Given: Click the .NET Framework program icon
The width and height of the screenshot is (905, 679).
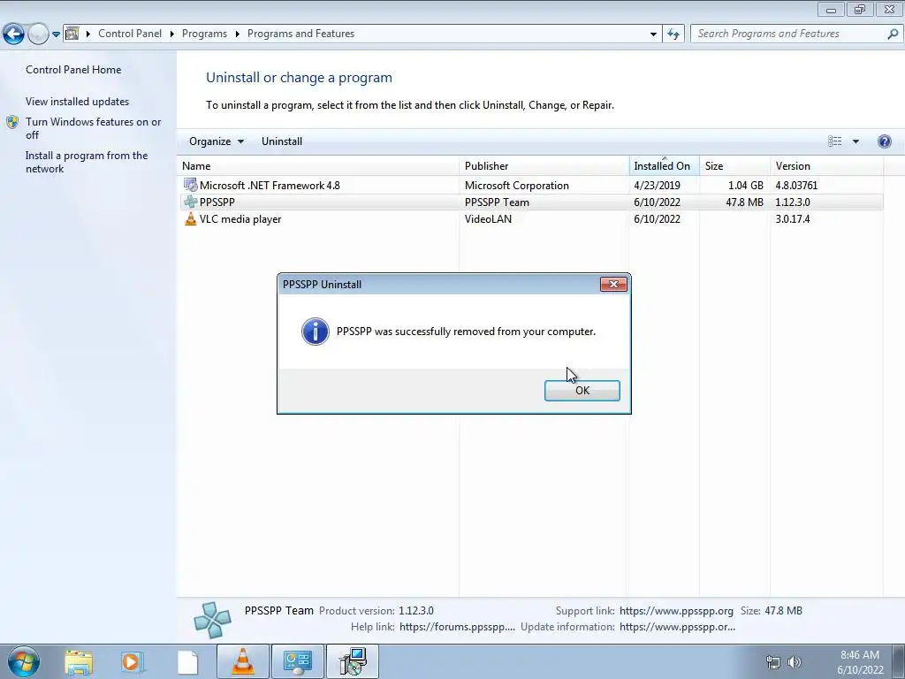Looking at the screenshot, I should (x=191, y=185).
